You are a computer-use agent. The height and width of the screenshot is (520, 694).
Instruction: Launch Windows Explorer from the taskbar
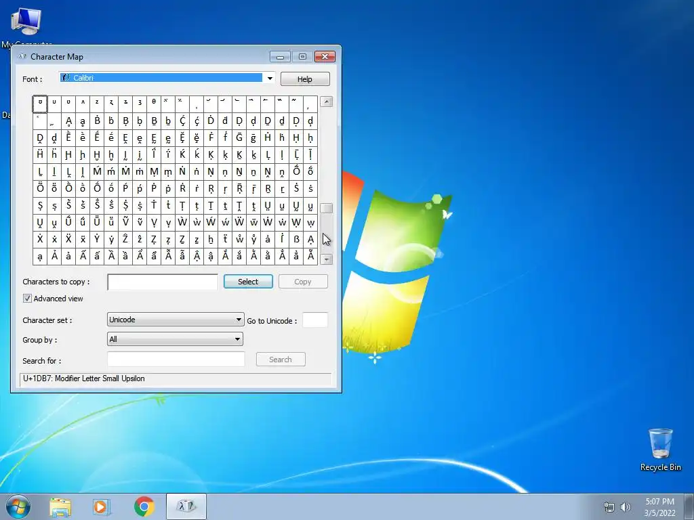60,507
